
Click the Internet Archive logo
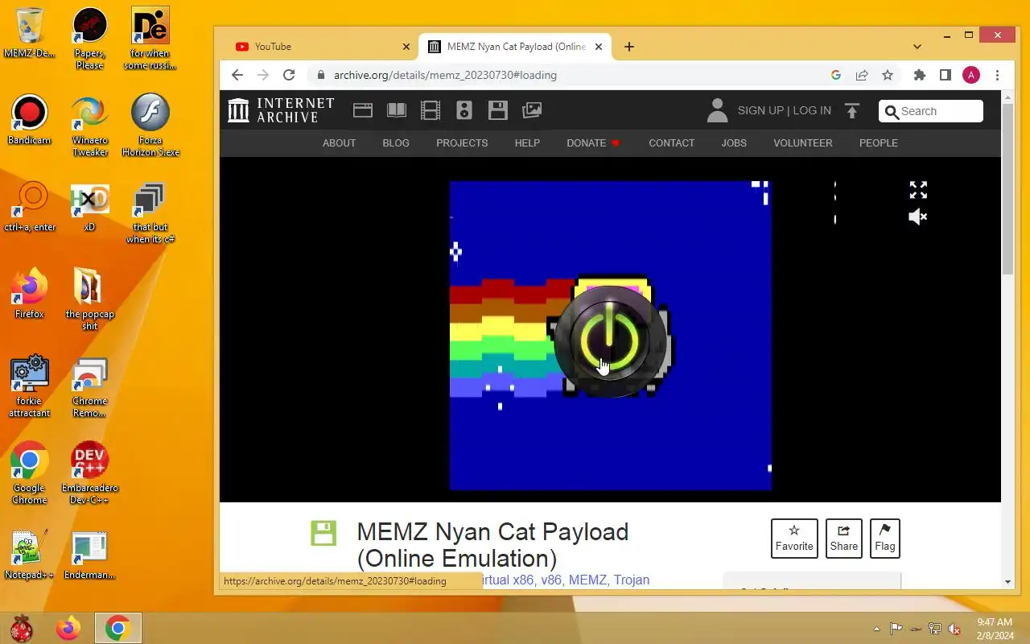point(281,110)
